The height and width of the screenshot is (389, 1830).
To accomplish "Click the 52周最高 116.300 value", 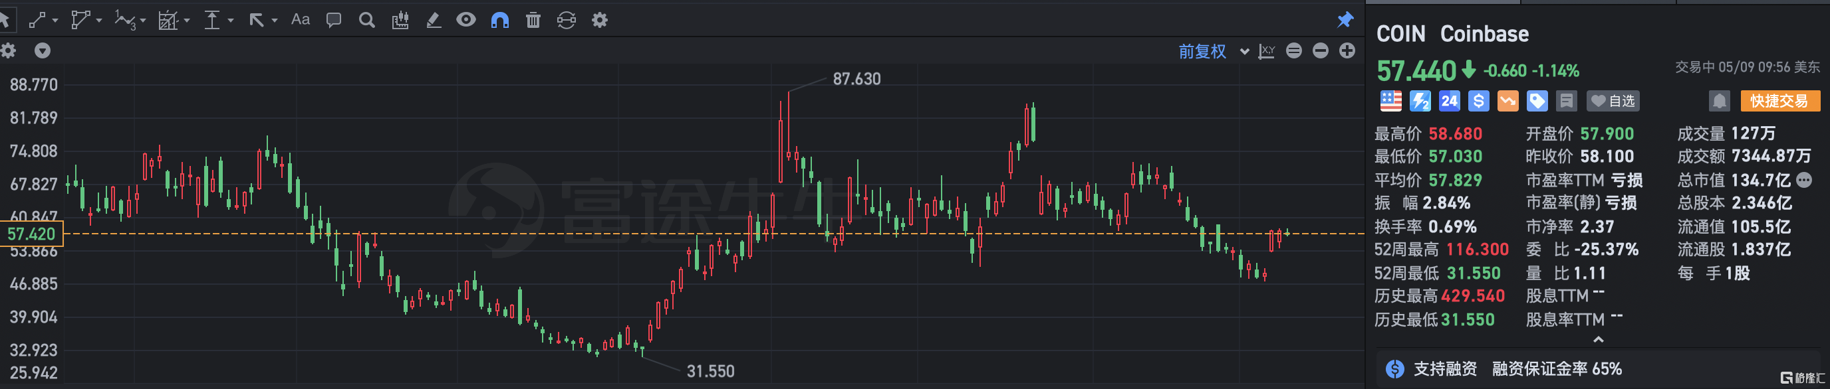I will [x=1477, y=250].
